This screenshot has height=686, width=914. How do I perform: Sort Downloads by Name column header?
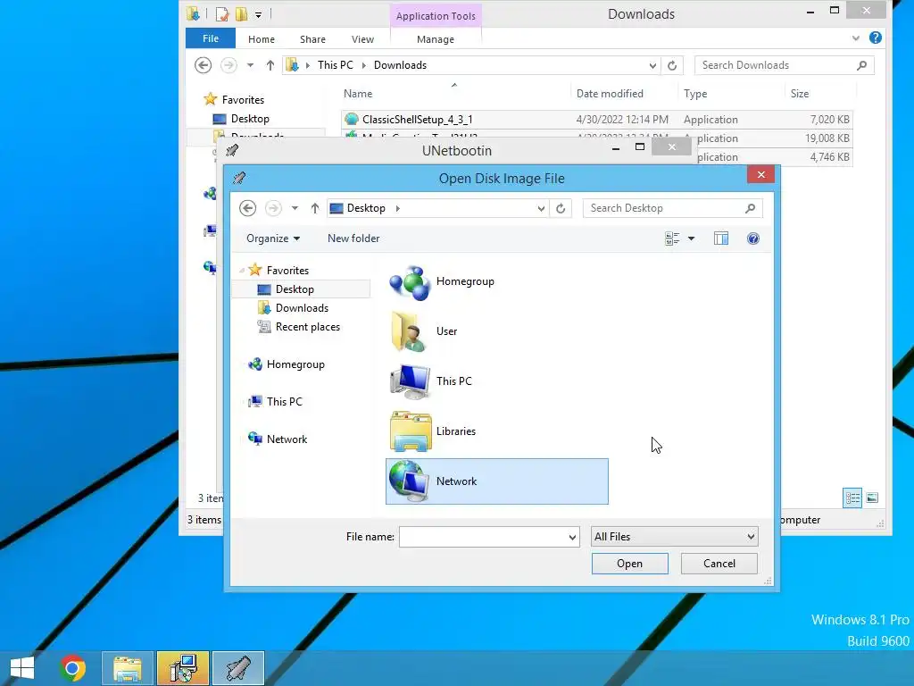click(357, 94)
